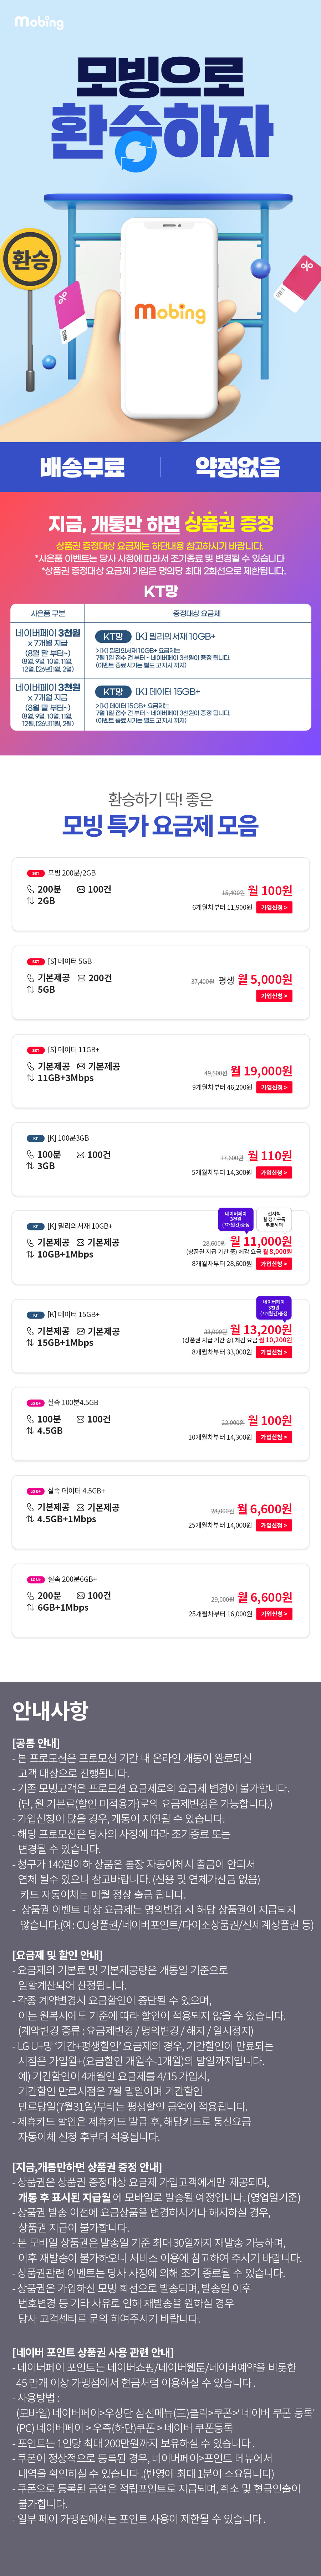Click the 배송무료 banner text
The image size is (321, 2576).
pyautogui.click(x=82, y=466)
